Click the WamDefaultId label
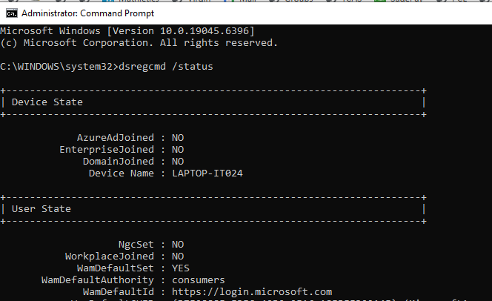Screen dimensions: 492x301 119,292
